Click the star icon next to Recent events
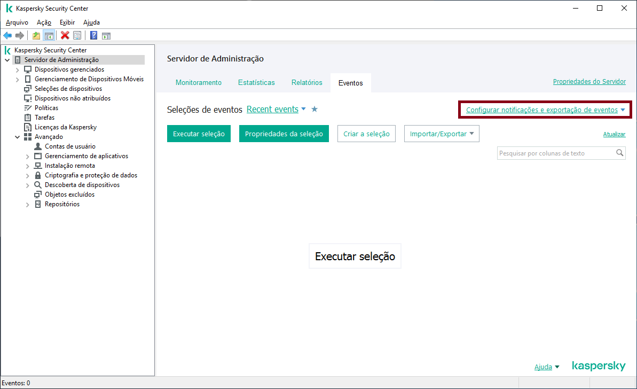The width and height of the screenshot is (637, 389). (x=314, y=110)
